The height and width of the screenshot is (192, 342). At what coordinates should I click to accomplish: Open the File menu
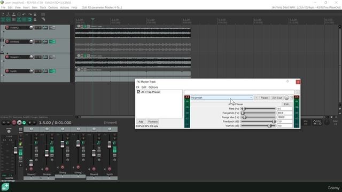3,7
